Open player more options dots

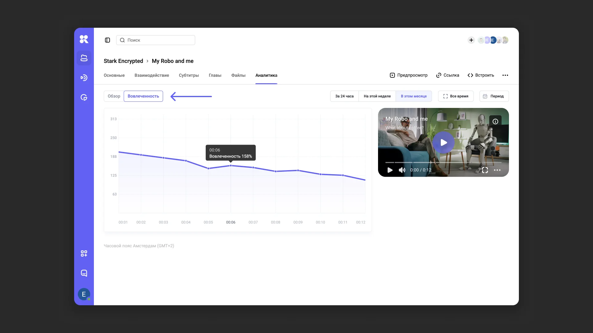point(497,170)
